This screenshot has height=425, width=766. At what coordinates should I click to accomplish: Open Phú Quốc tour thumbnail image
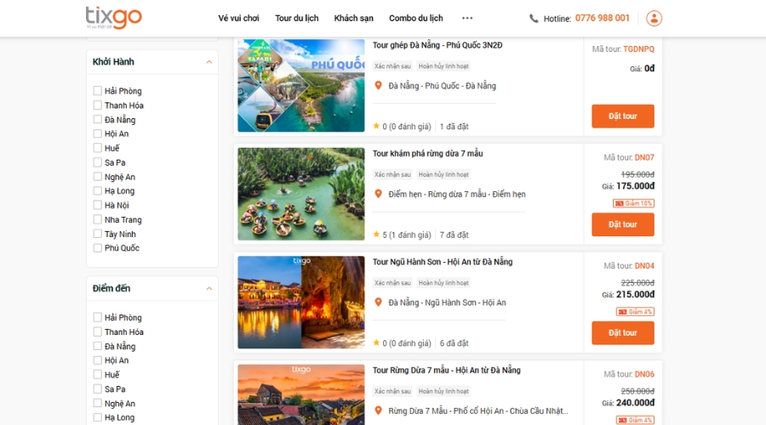301,85
